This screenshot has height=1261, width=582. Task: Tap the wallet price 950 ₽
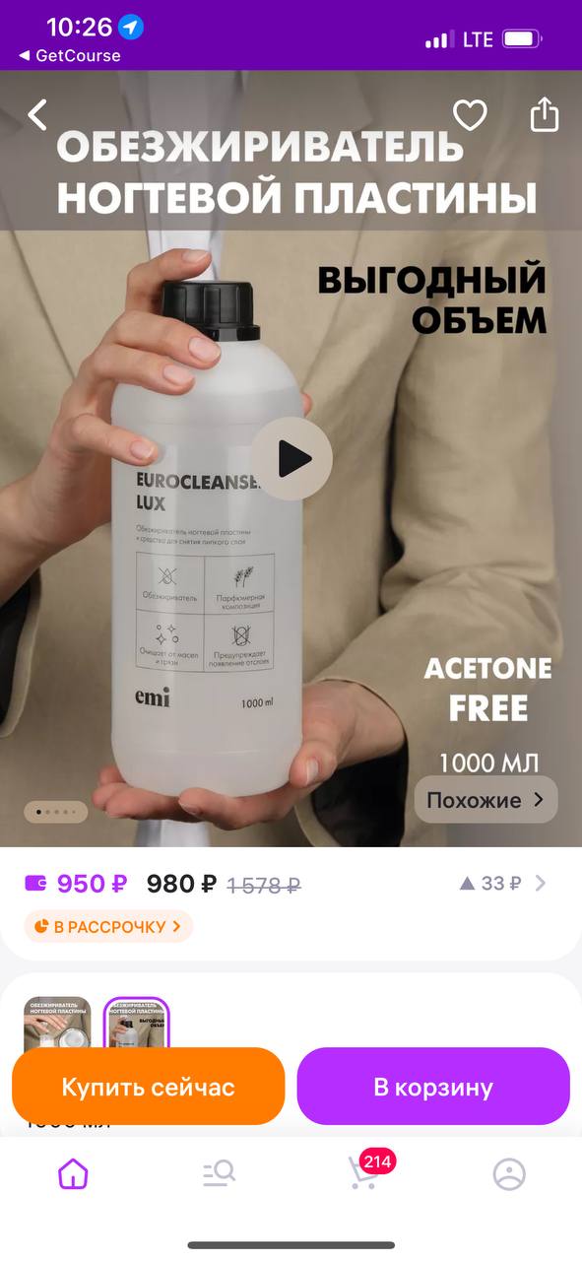click(x=92, y=884)
